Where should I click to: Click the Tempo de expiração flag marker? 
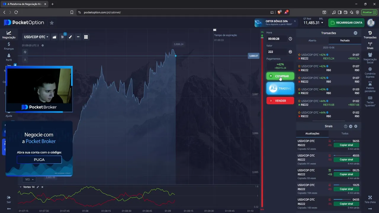tap(215, 30)
